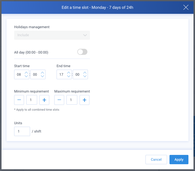Focus the Units per shift field
This screenshot has height=171, width=195.
(x=22, y=131)
